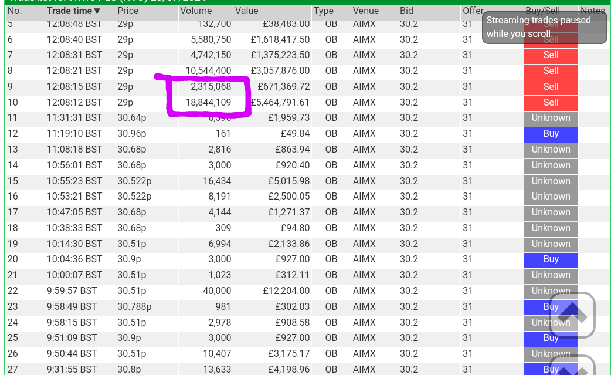611x375 pixels.
Task: Click the value £863.94
Action: tap(293, 150)
